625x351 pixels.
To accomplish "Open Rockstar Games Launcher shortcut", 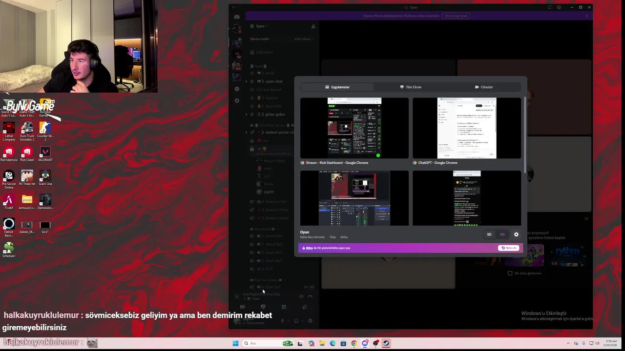I will (x=45, y=108).
